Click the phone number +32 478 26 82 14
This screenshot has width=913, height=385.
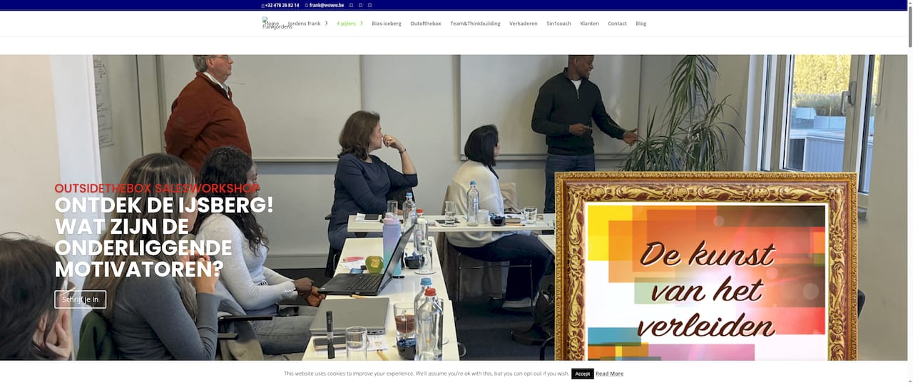click(281, 5)
